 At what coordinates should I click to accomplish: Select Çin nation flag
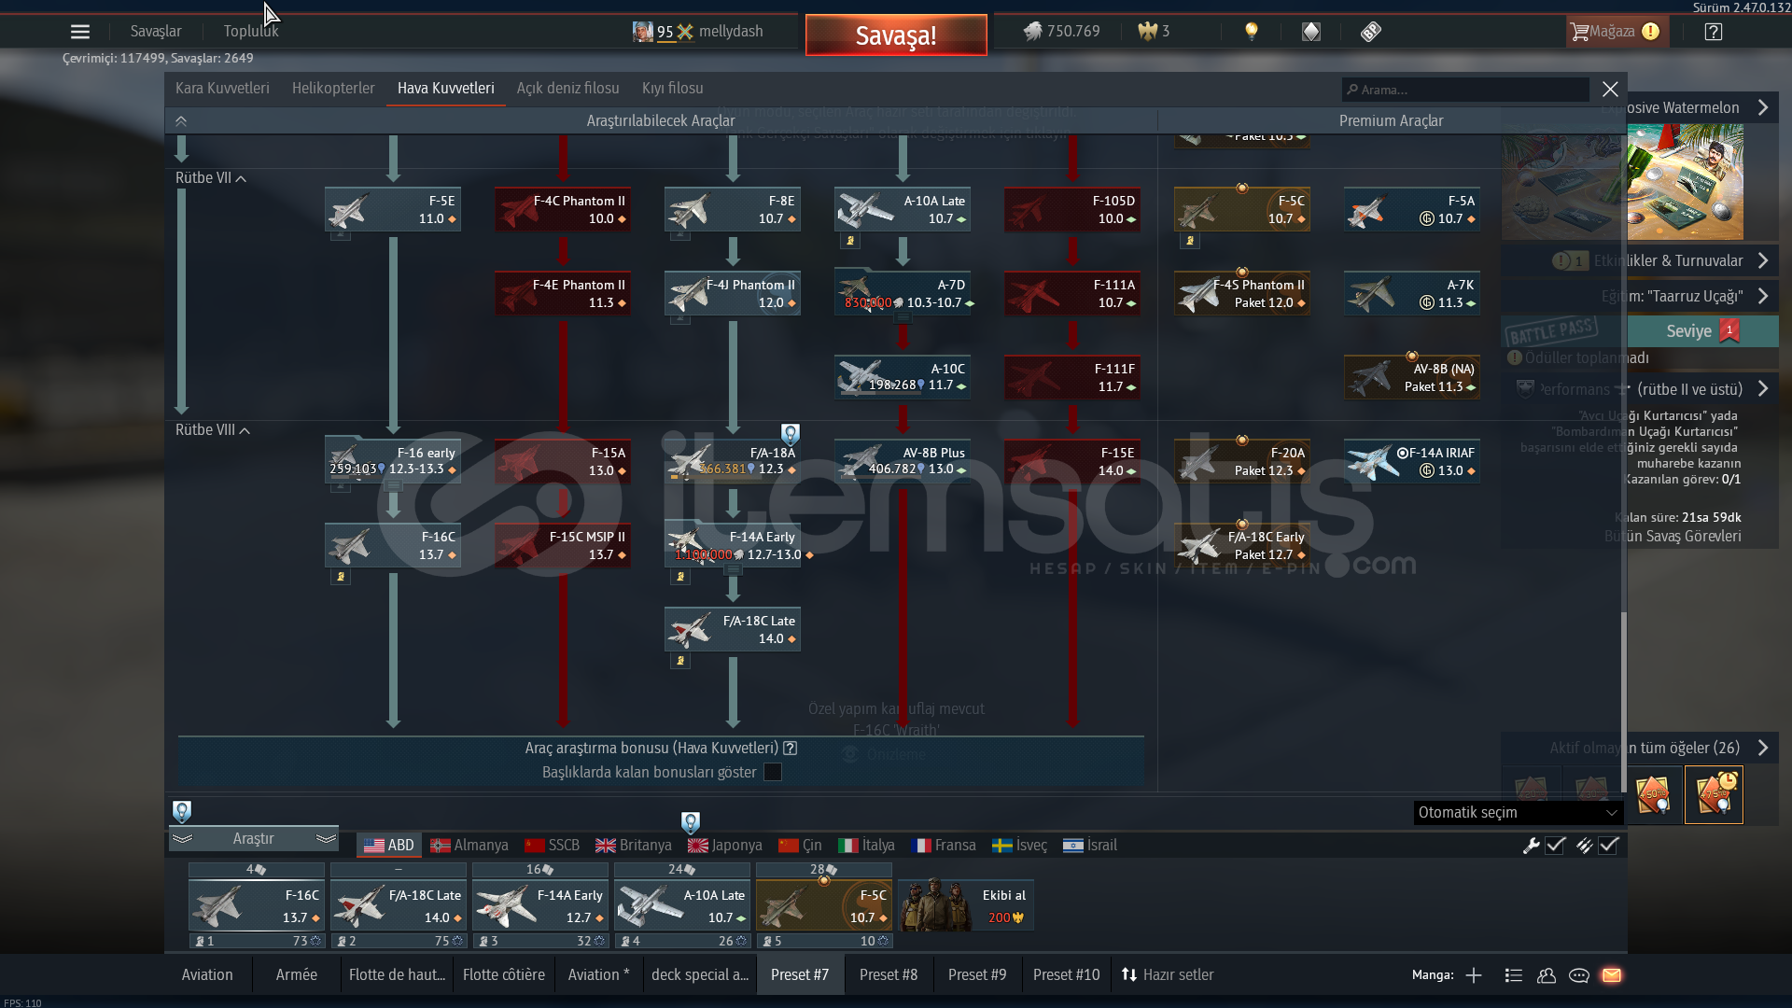(801, 845)
